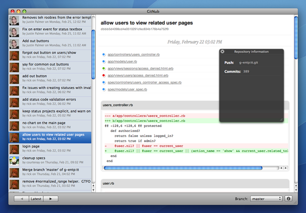Click blue modified dot beside users_controller.rb
Screen dimensions: 306x213
(x=104, y=54)
